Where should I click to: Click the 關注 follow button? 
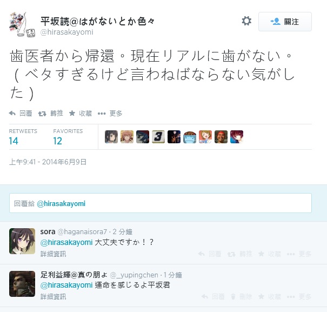(x=285, y=22)
